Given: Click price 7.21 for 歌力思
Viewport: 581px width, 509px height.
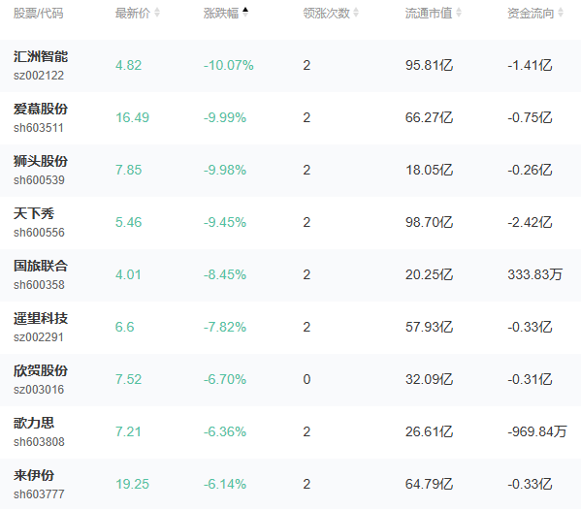Looking at the screenshot, I should 128,431.
